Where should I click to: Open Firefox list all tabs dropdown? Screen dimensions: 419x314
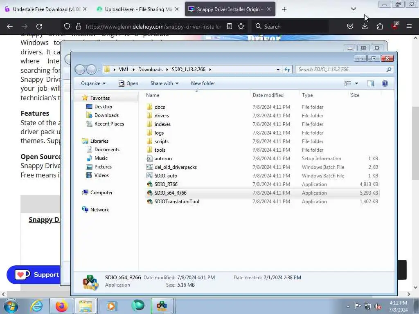point(353,9)
